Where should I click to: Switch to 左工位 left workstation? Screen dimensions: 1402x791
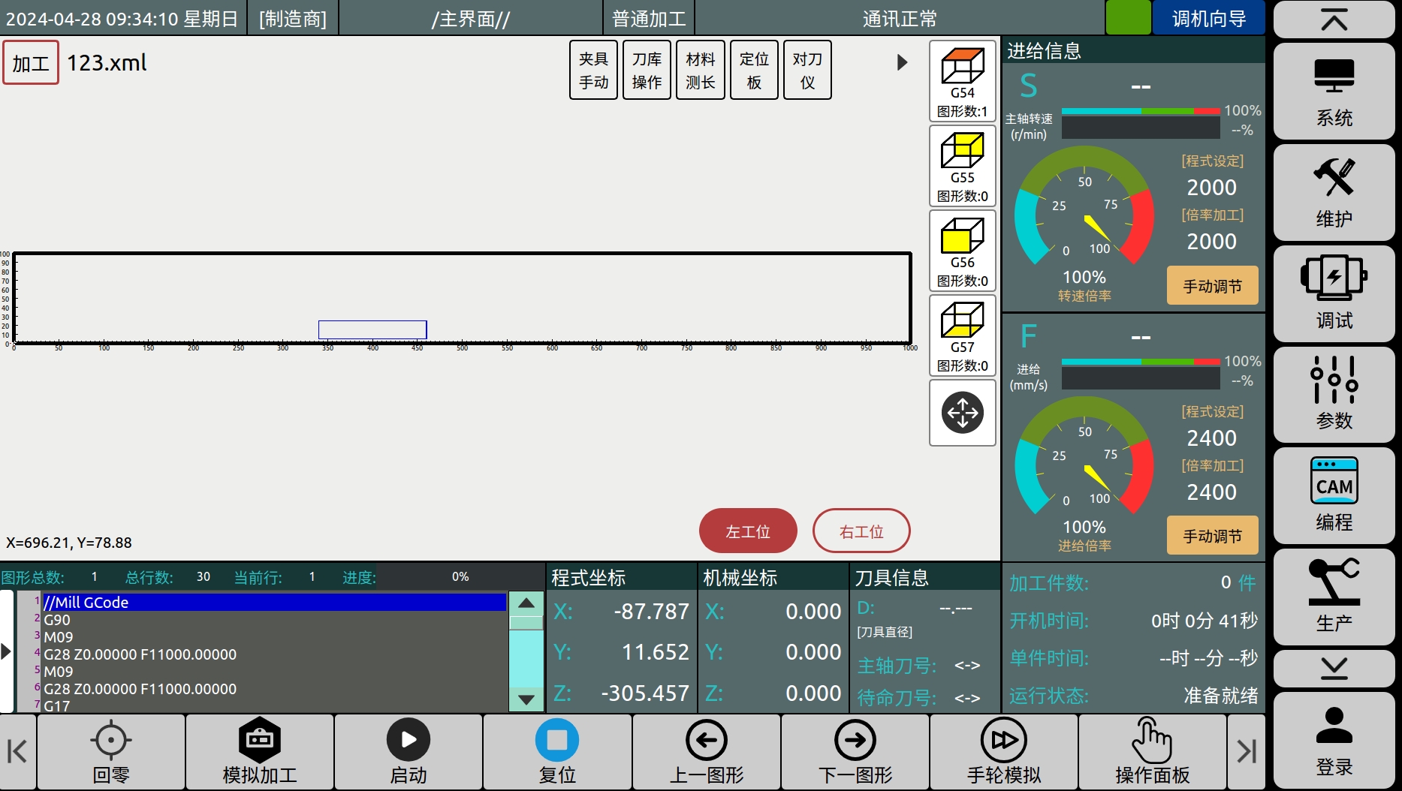pos(747,531)
